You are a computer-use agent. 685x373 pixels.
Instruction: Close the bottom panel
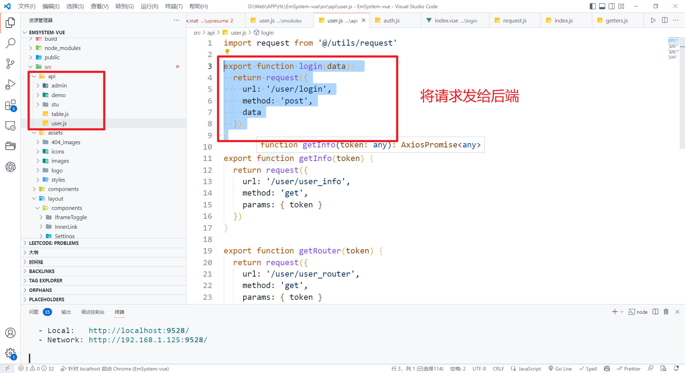click(678, 312)
